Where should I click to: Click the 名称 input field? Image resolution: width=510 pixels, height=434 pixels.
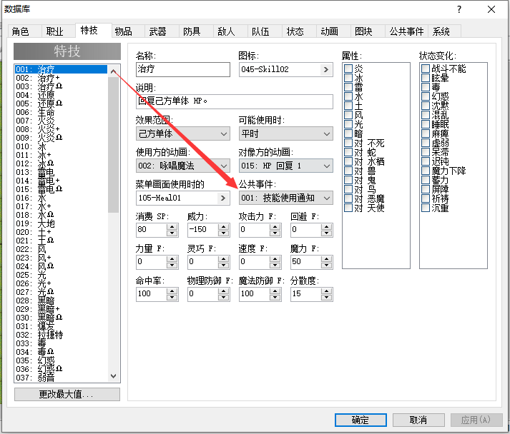pyautogui.click(x=183, y=69)
